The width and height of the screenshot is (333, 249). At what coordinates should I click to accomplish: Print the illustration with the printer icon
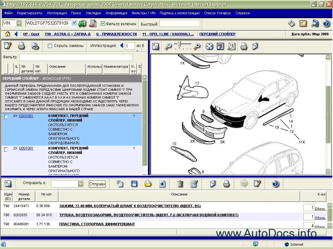pyautogui.click(x=244, y=46)
